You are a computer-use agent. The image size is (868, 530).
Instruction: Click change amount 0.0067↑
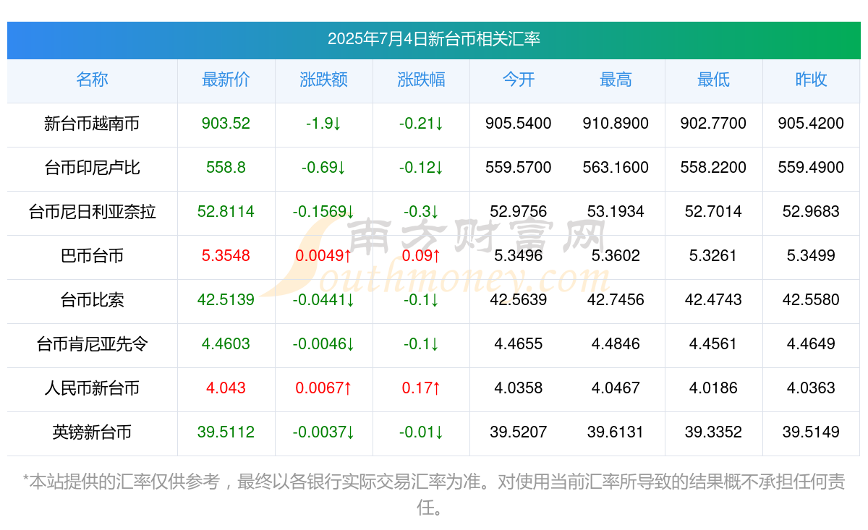coord(323,388)
